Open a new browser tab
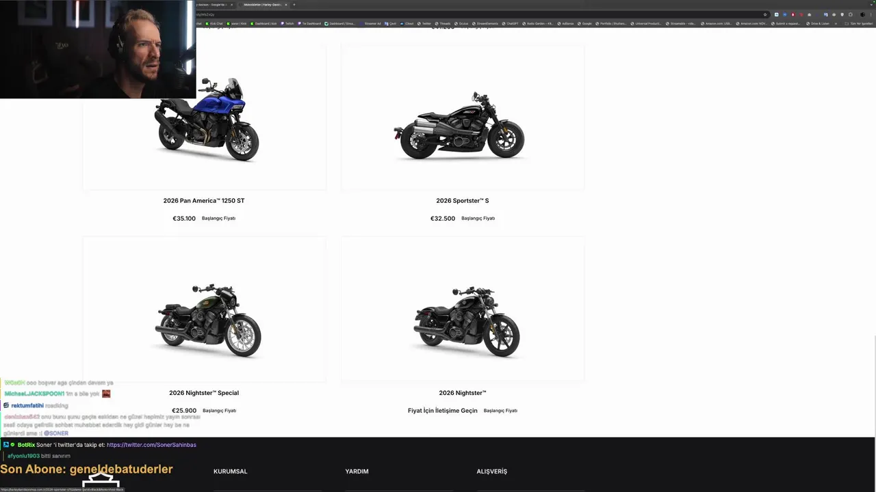The image size is (876, 492). [x=294, y=5]
